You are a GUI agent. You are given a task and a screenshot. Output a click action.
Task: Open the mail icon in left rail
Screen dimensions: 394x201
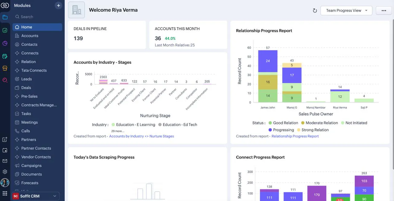point(5,161)
